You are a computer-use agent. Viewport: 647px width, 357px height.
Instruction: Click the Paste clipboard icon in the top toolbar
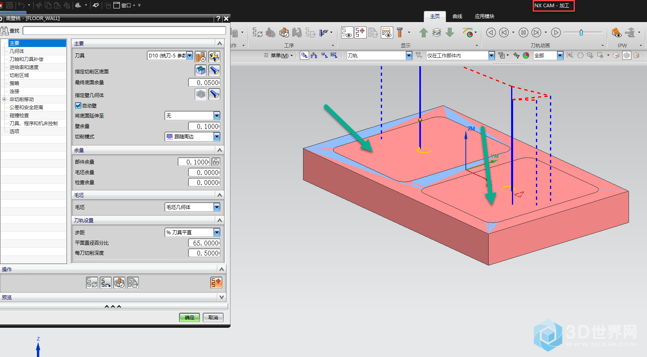pos(57,5)
